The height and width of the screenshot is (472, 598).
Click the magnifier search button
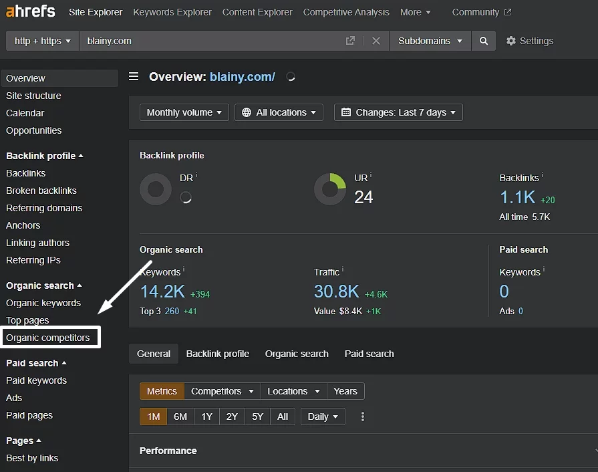(484, 41)
